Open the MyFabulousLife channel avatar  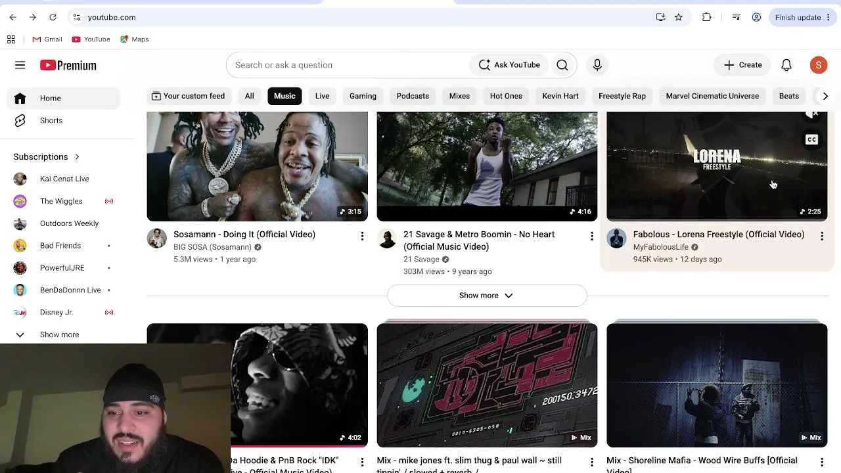click(617, 238)
